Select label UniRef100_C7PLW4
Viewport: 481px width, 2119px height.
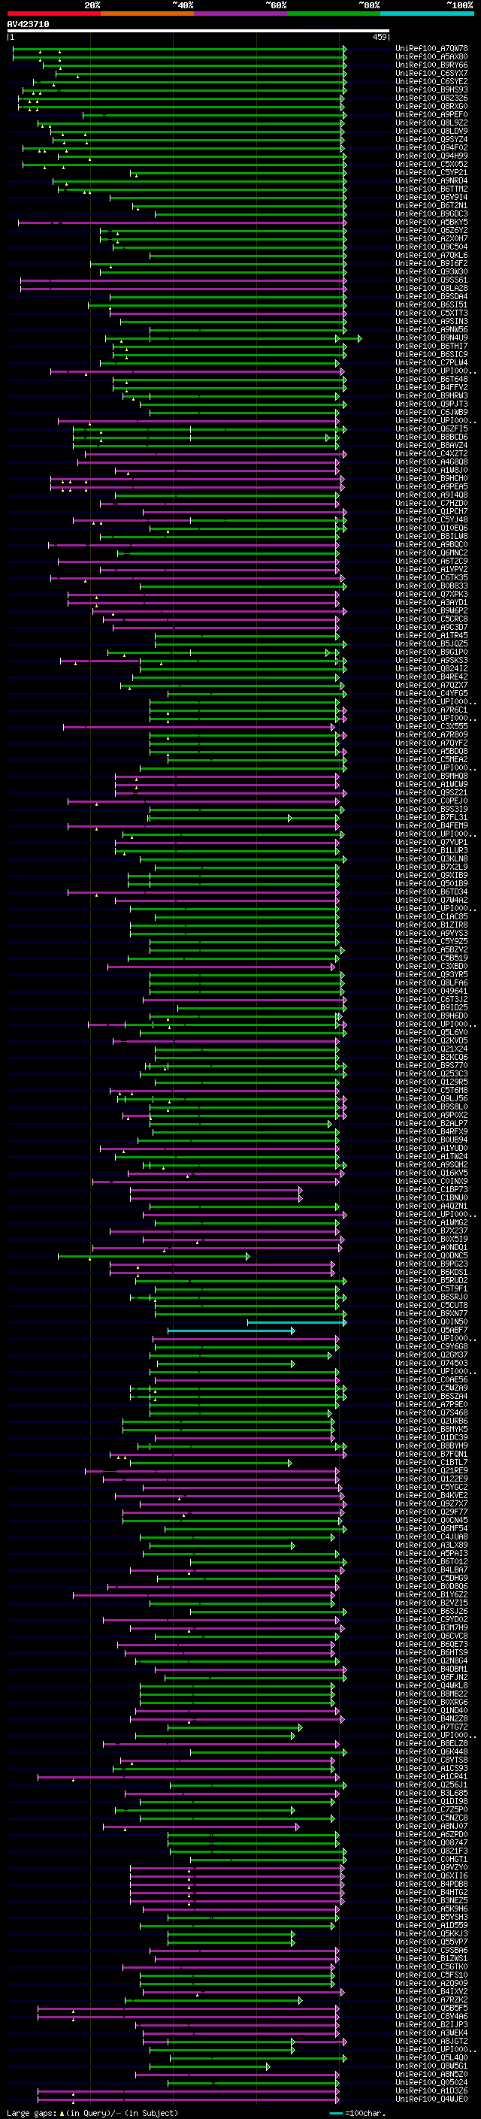click(431, 363)
